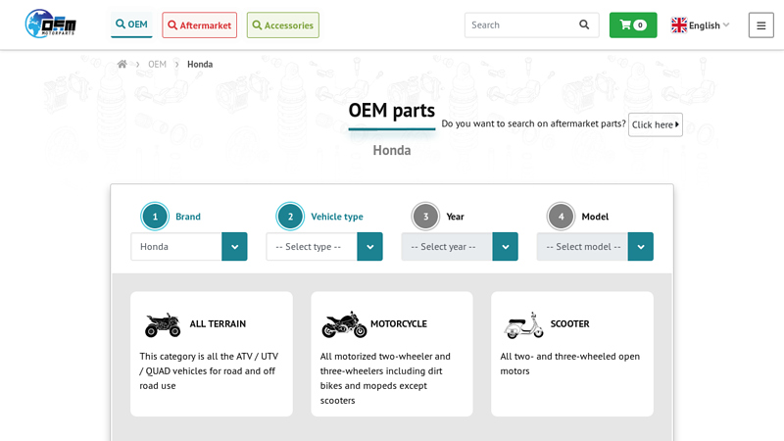Viewport: 784px width, 441px height.
Task: Open the hamburger menu
Action: [x=761, y=25]
